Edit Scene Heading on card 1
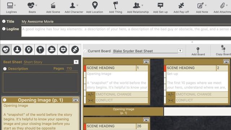This screenshot has height=130, width=231. (x=111, y=68)
